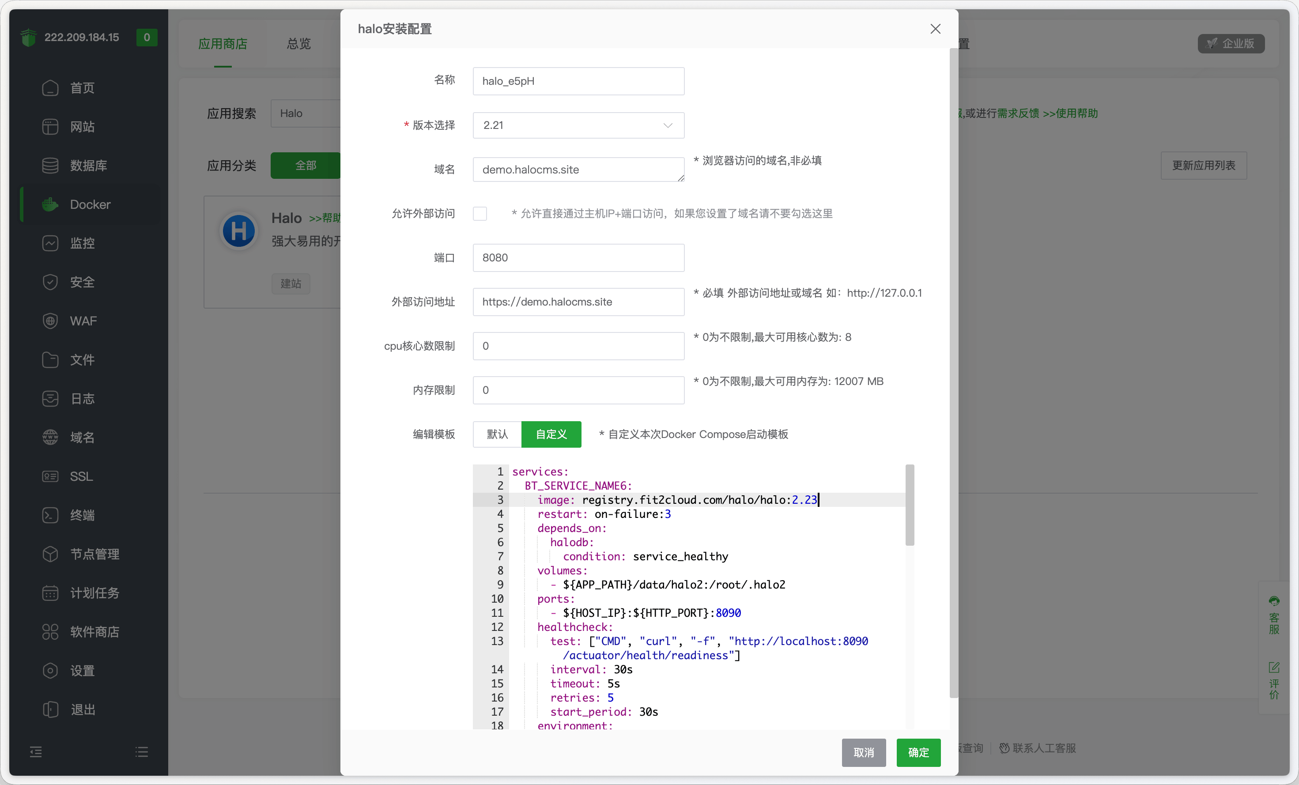Switch to the 应用商店 tab
1299x785 pixels.
point(223,44)
